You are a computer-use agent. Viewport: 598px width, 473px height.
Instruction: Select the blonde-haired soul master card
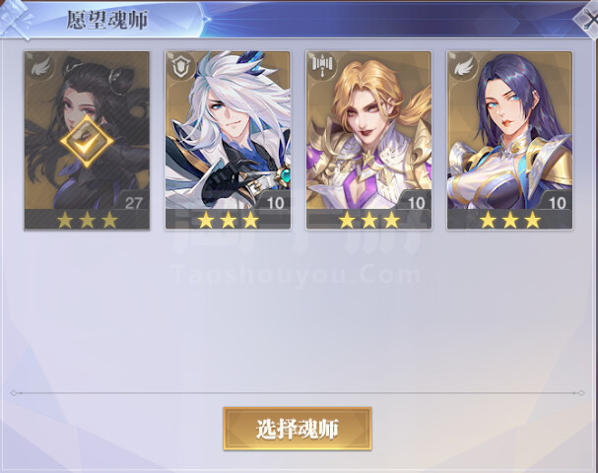pos(368,140)
